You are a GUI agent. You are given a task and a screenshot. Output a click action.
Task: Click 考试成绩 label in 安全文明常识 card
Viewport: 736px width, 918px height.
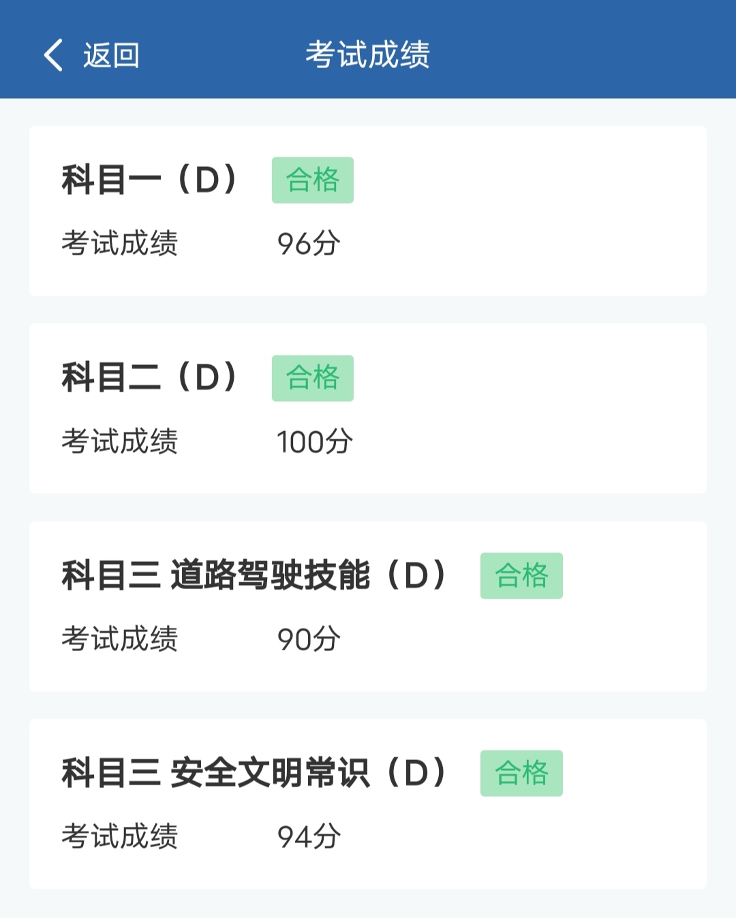pyautogui.click(x=120, y=836)
